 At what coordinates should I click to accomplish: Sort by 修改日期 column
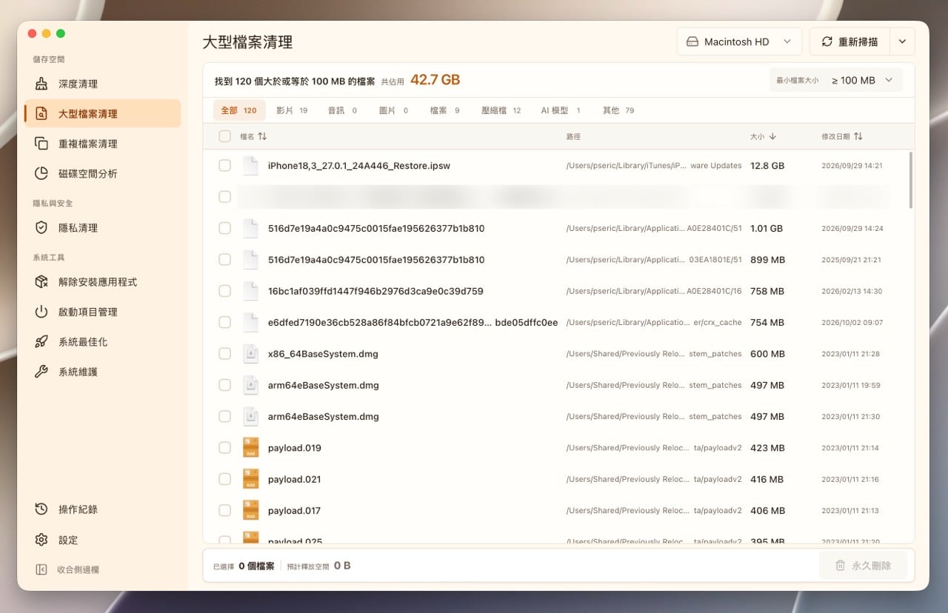pyautogui.click(x=841, y=136)
